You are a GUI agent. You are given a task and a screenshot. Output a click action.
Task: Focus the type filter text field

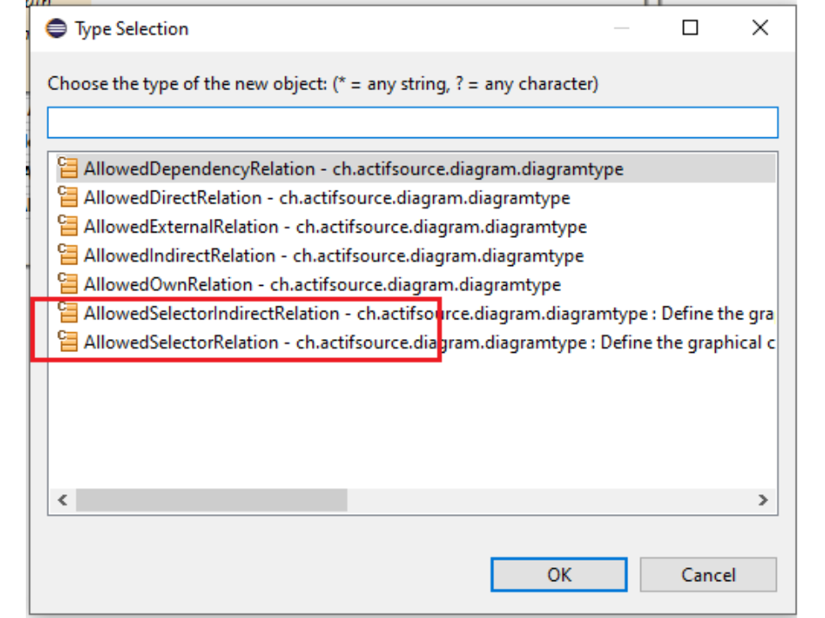tap(412, 123)
